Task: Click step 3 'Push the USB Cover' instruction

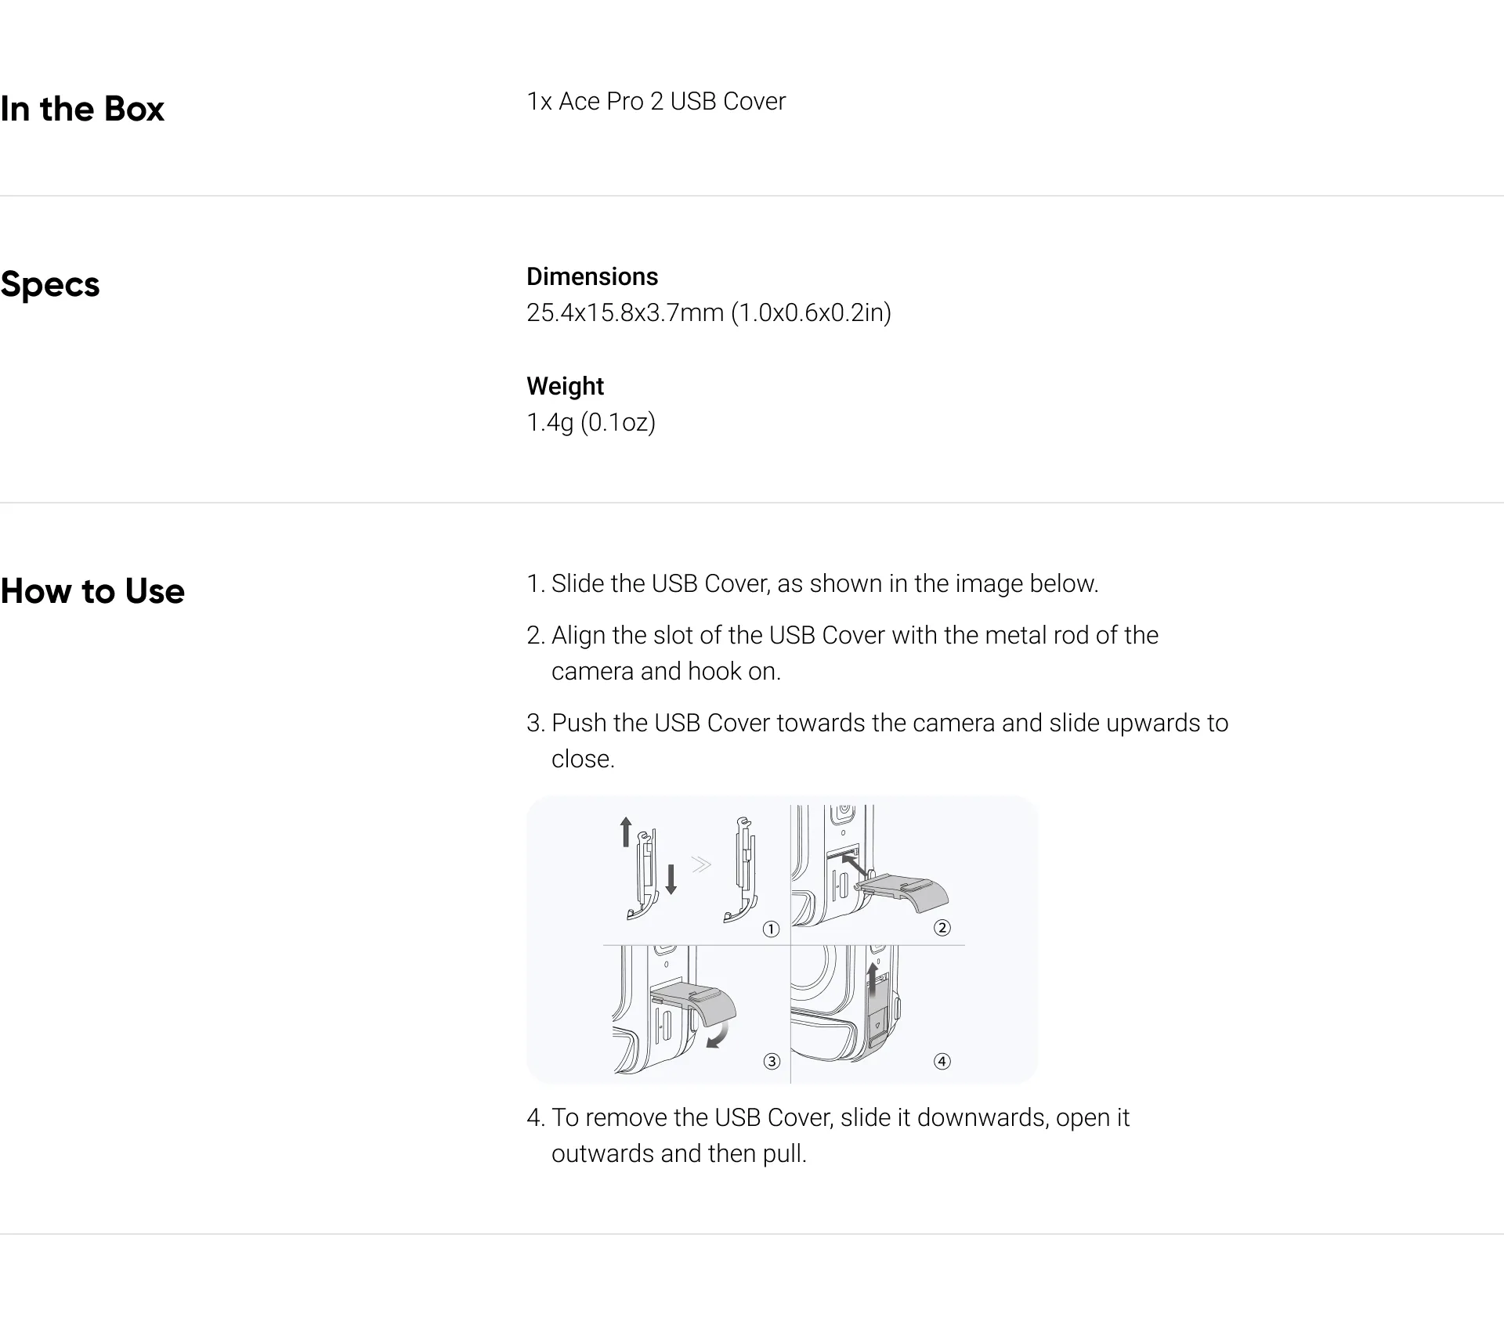Action: tap(877, 741)
